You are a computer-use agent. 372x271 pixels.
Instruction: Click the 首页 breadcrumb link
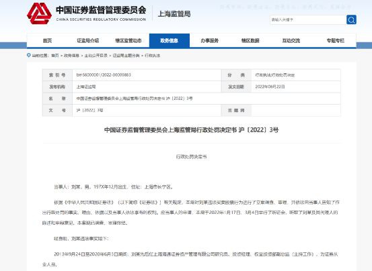55,56
